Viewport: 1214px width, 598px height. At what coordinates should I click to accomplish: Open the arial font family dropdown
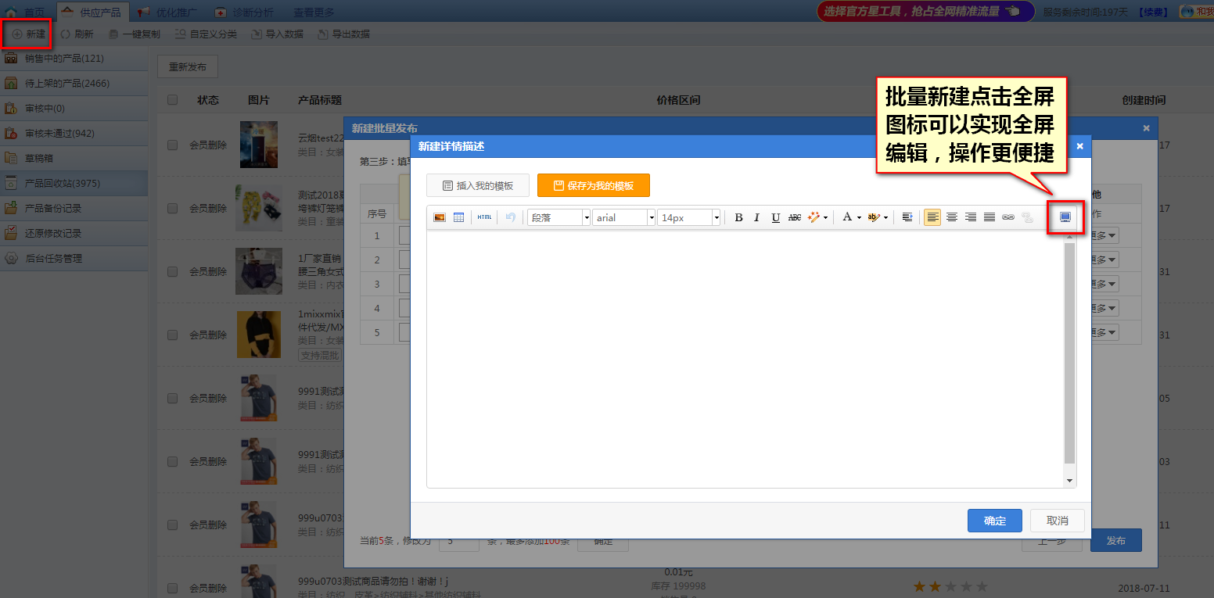pyautogui.click(x=623, y=217)
